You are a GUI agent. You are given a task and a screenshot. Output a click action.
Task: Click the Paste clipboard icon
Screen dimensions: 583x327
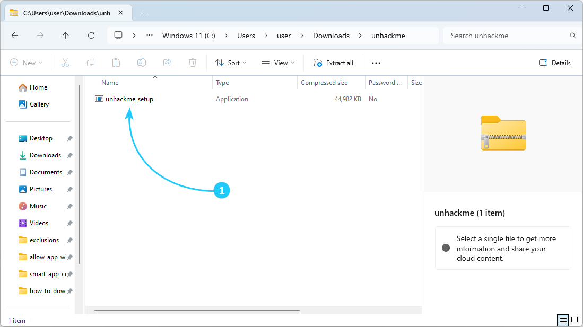coord(116,63)
